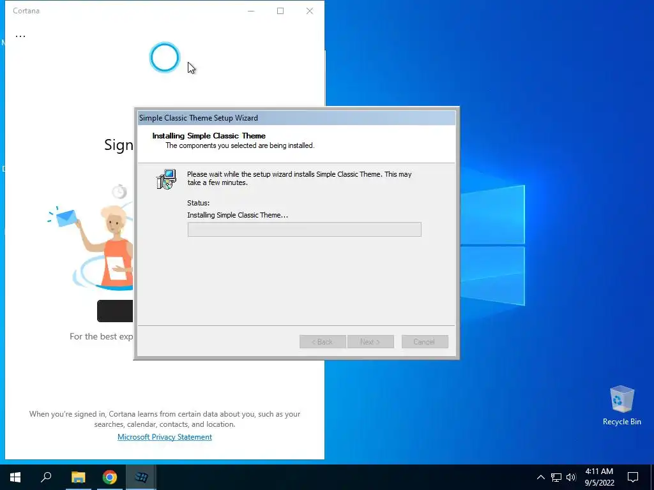Open taskbar Search magnifier
654x490 pixels.
(x=46, y=477)
